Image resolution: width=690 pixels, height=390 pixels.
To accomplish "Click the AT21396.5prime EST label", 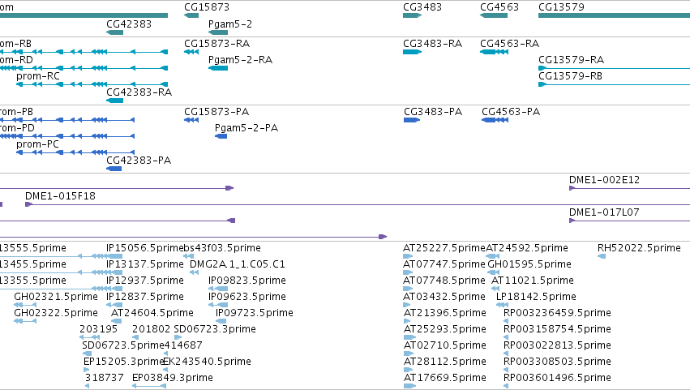I will coord(445,314).
